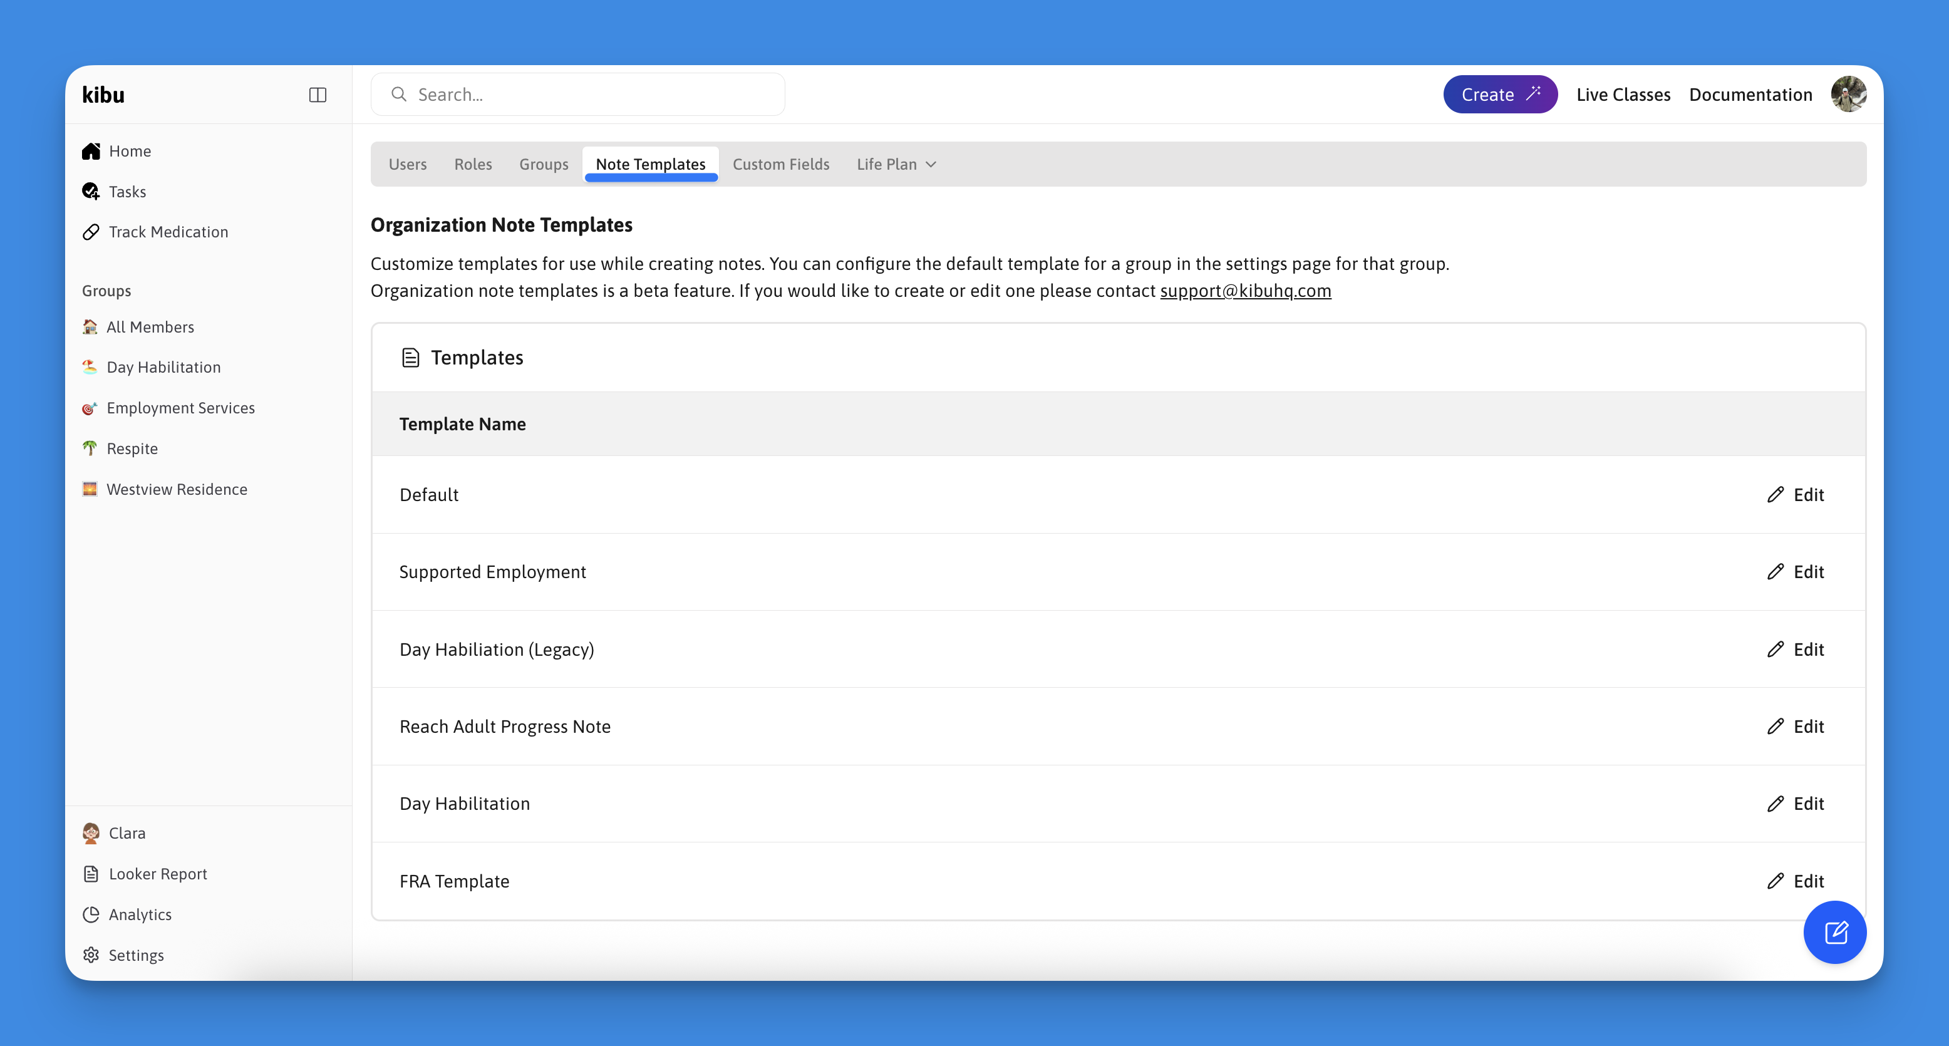Edit the FRA Template
Image resolution: width=1949 pixels, height=1046 pixels.
click(x=1796, y=881)
